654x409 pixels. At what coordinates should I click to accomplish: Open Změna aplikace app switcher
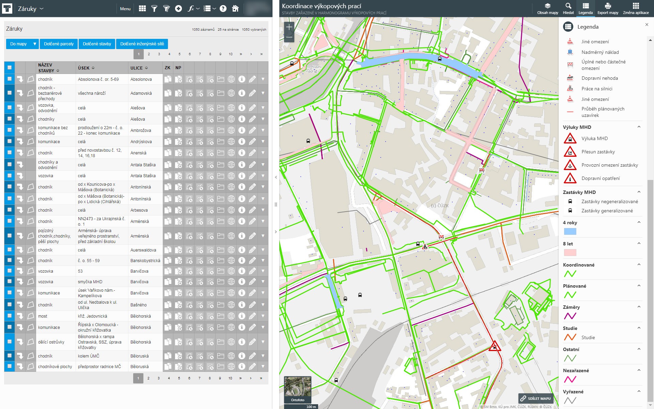point(636,9)
